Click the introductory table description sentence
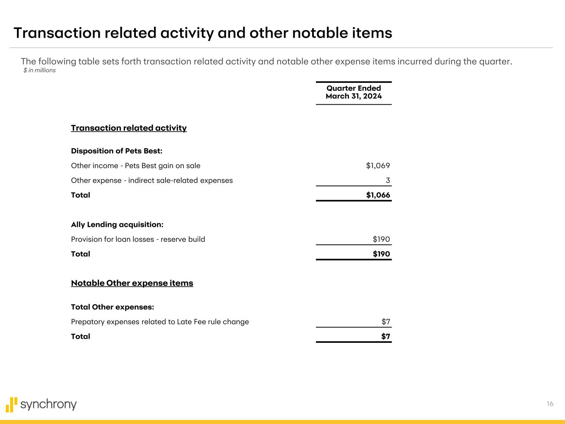 [266, 62]
